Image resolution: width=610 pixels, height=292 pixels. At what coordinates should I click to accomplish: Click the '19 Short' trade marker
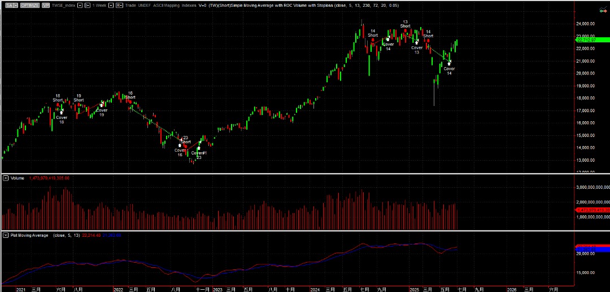79,98
